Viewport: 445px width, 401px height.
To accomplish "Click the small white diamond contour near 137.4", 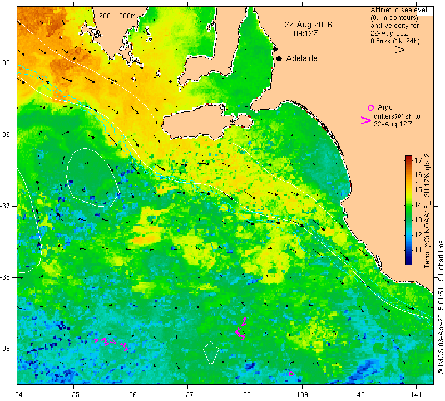I will pos(211,353).
